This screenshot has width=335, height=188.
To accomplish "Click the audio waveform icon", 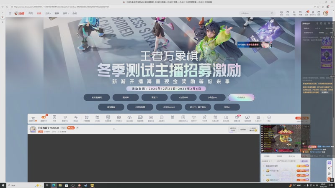I will [x=76, y=117].
